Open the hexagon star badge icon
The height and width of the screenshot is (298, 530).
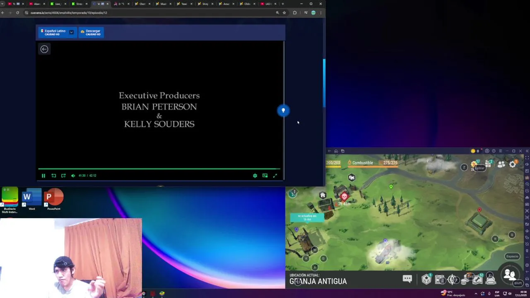point(426,279)
